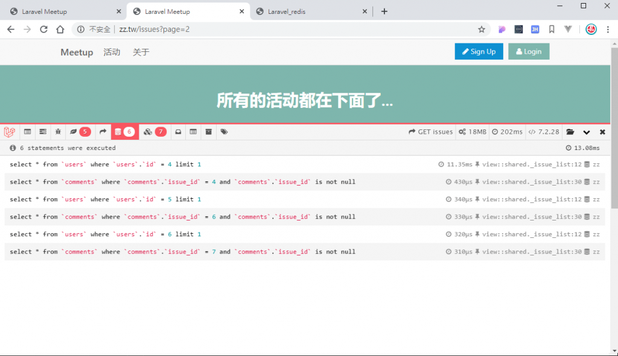Open a new browser tab with plus
The image size is (618, 356).
pos(384,11)
